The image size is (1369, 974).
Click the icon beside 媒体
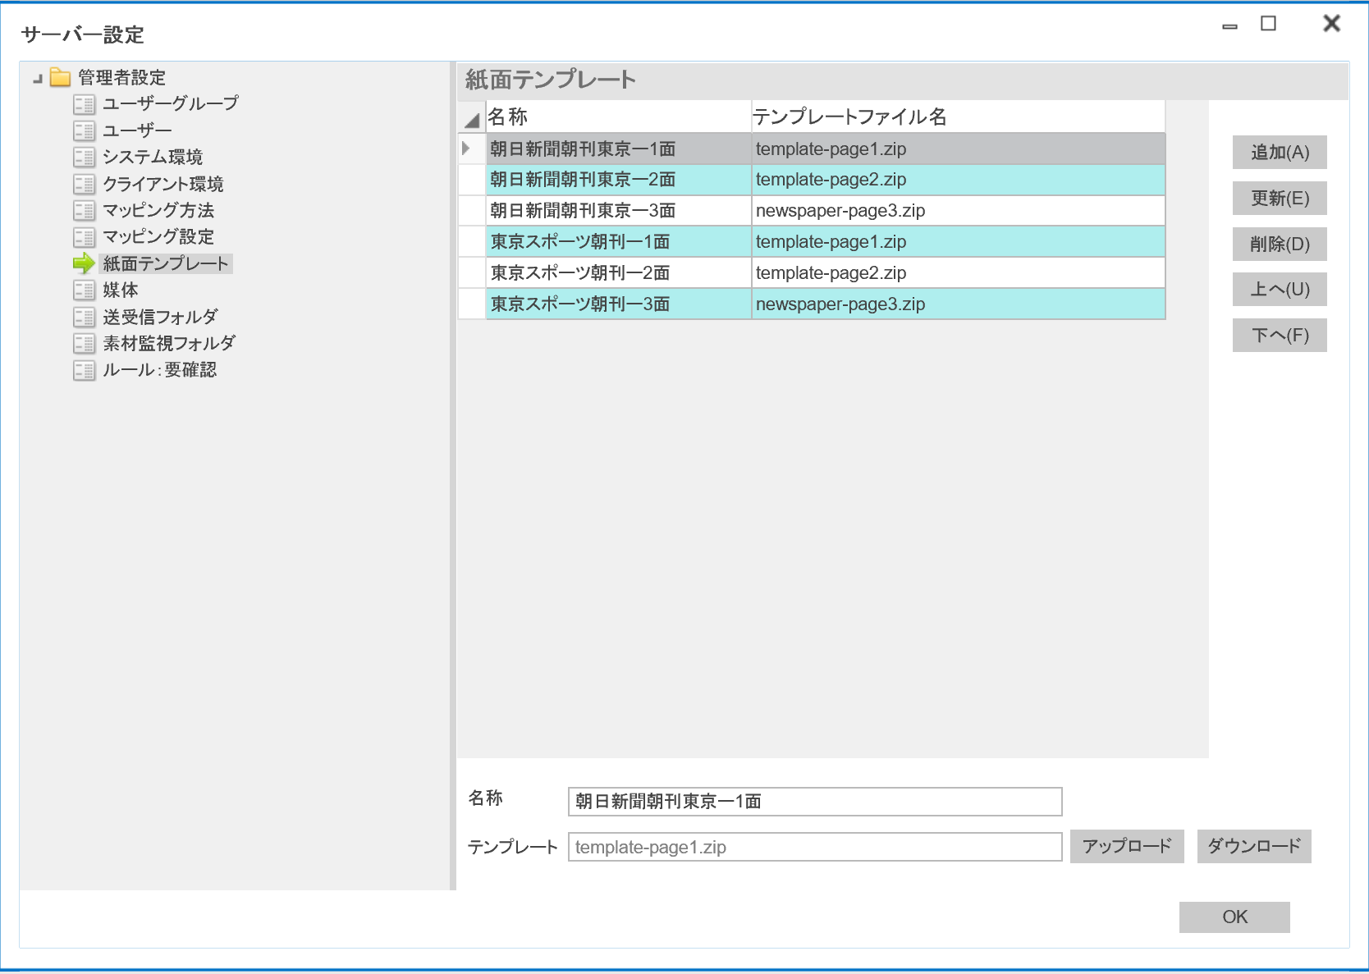(84, 290)
